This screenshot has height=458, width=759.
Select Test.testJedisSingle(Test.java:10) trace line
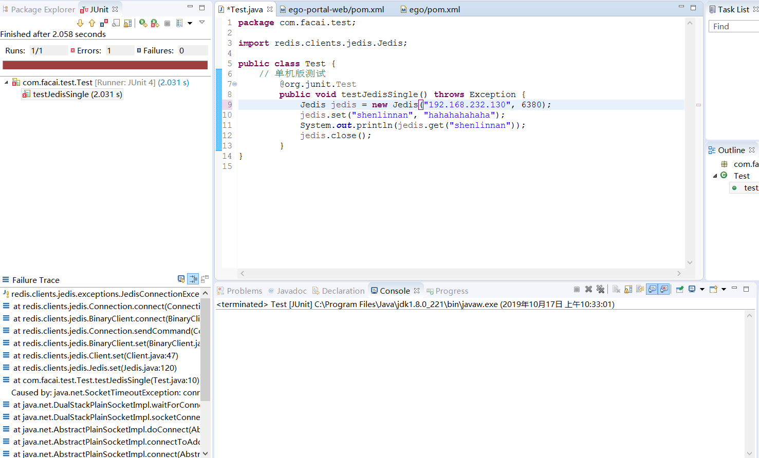pos(101,380)
